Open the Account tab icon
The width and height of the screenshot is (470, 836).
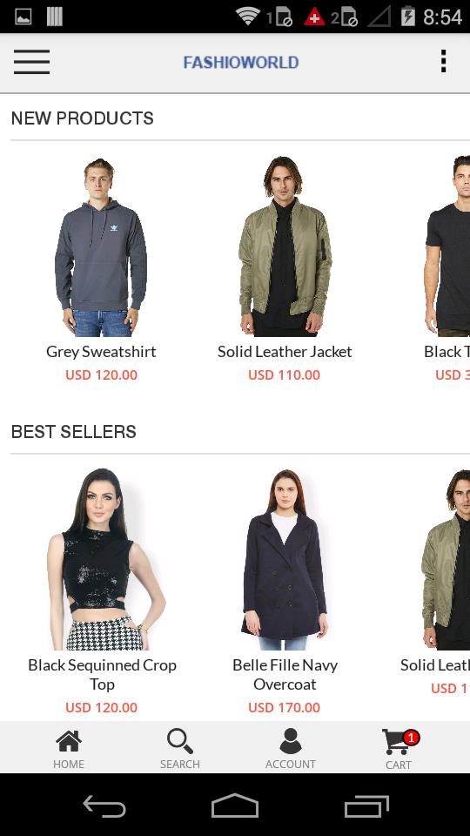[x=291, y=742]
